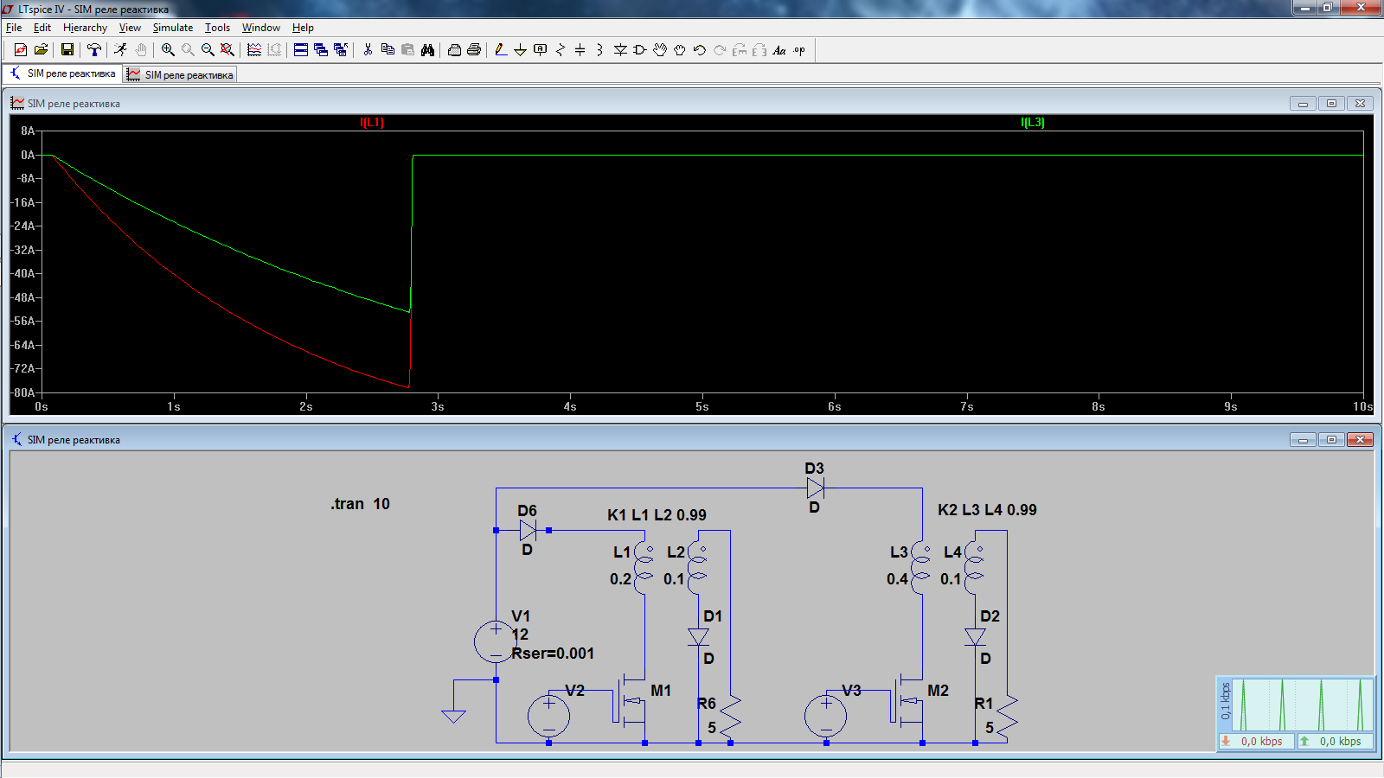
Task: Click the .tran 10 directive text
Action: coord(360,504)
